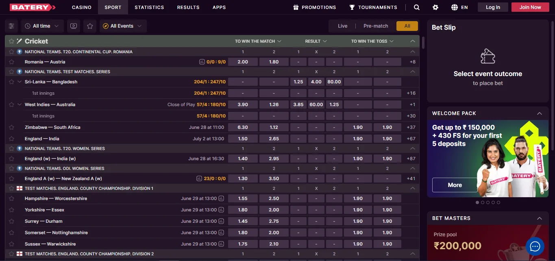Toggle favorites star filter in toolbar
The image size is (555, 261).
pos(90,26)
